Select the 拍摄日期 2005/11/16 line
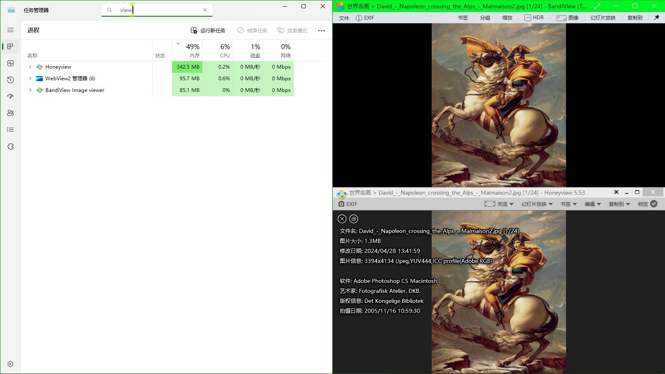665x374 pixels. pyautogui.click(x=380, y=311)
